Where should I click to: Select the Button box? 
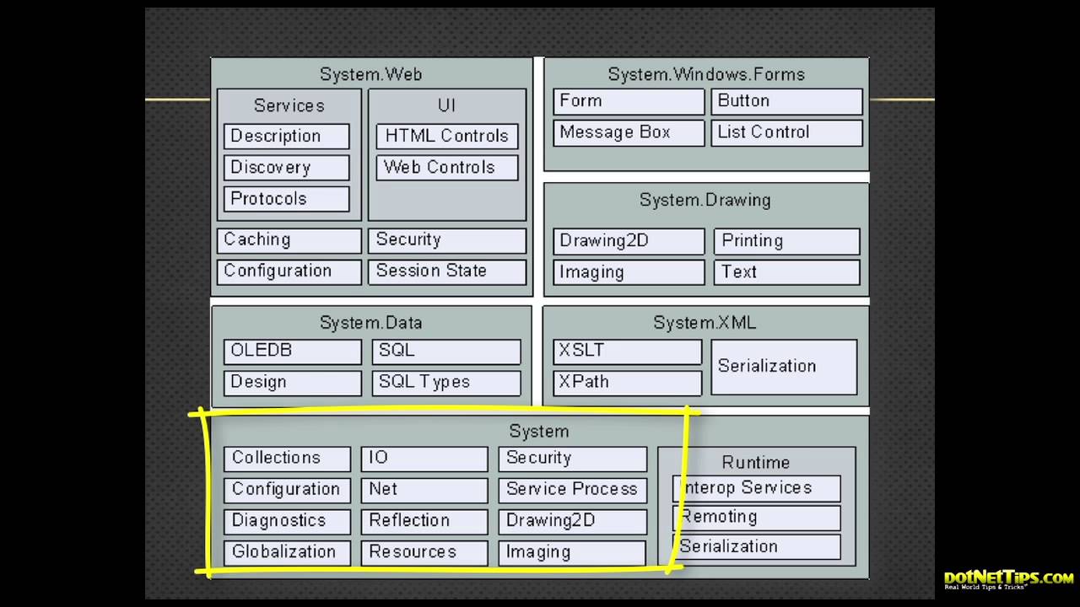(x=786, y=101)
